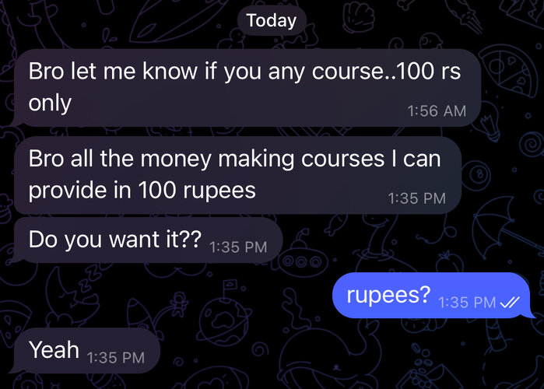
Task: Tap the submarine doodle beside 'Do you want it??'
Action: tap(300, 255)
